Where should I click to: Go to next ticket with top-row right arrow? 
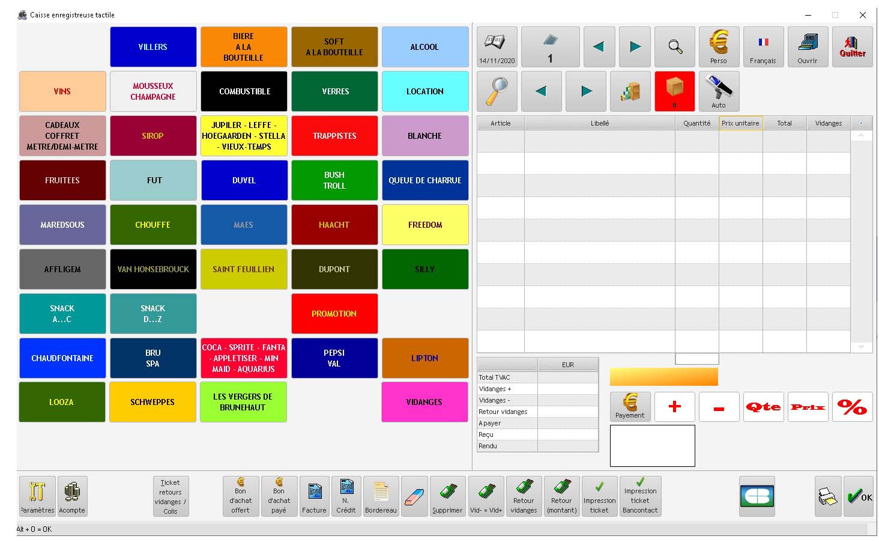coord(635,47)
